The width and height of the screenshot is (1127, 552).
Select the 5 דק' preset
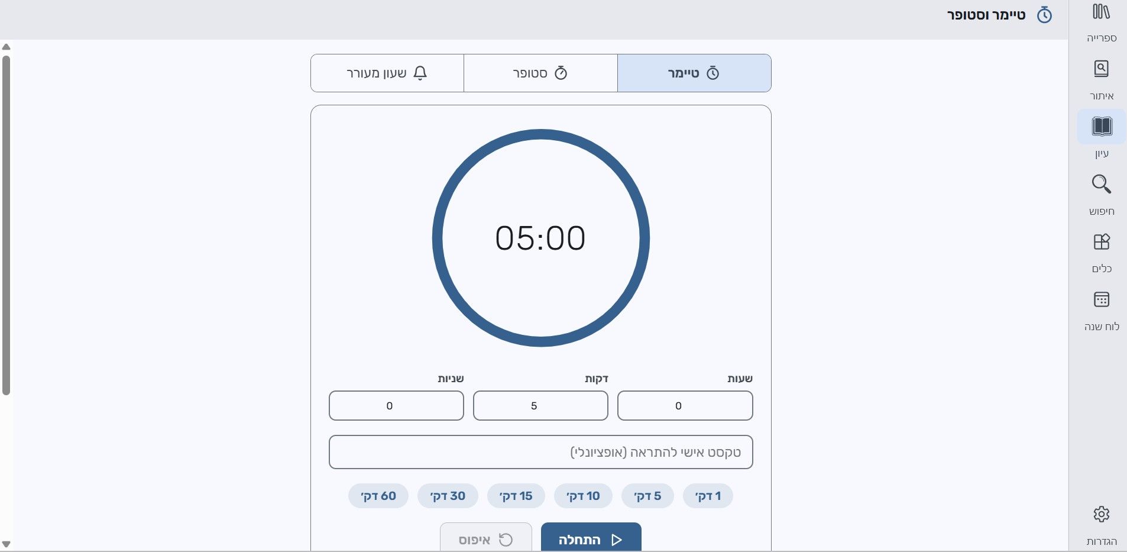point(647,496)
